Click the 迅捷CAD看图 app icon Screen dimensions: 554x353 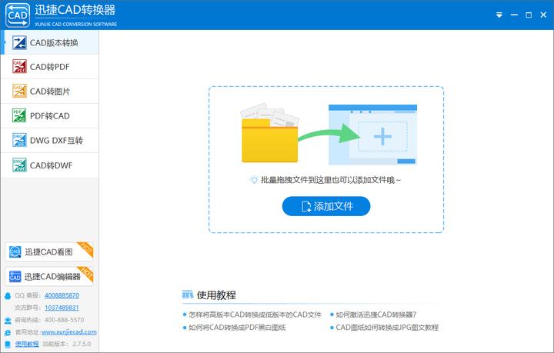[x=15, y=251]
